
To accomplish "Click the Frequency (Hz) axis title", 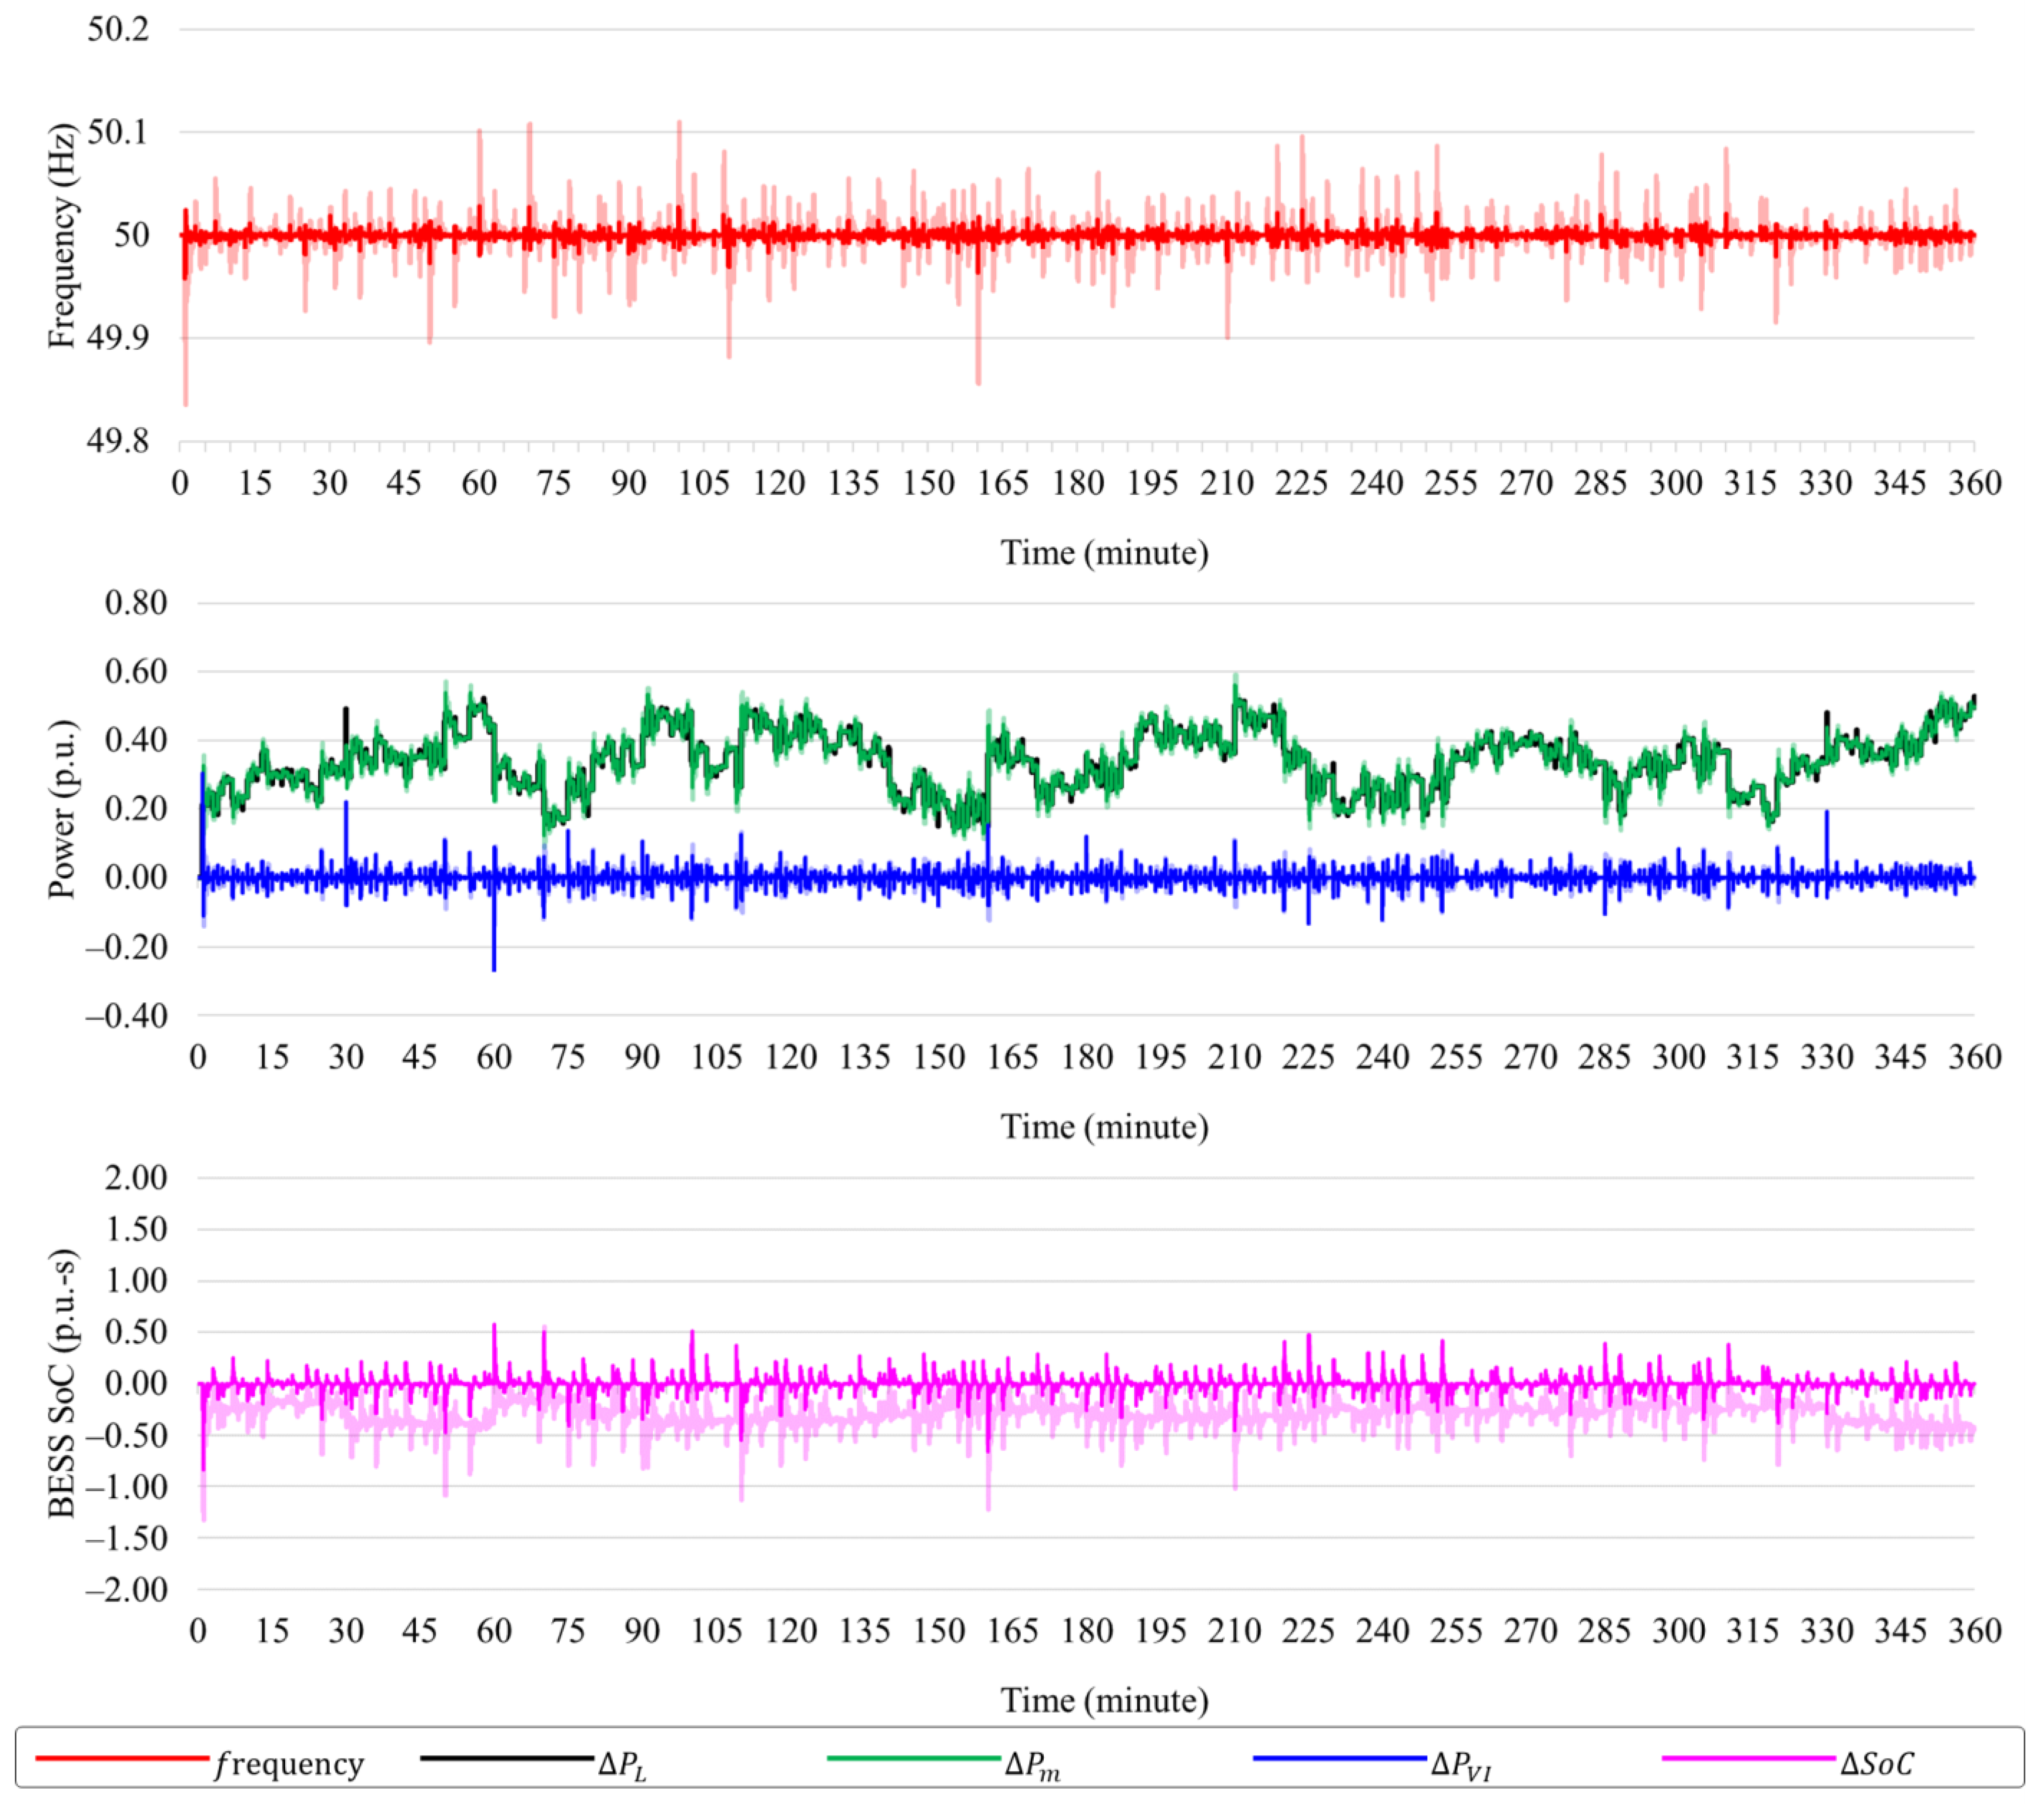I will click(62, 236).
